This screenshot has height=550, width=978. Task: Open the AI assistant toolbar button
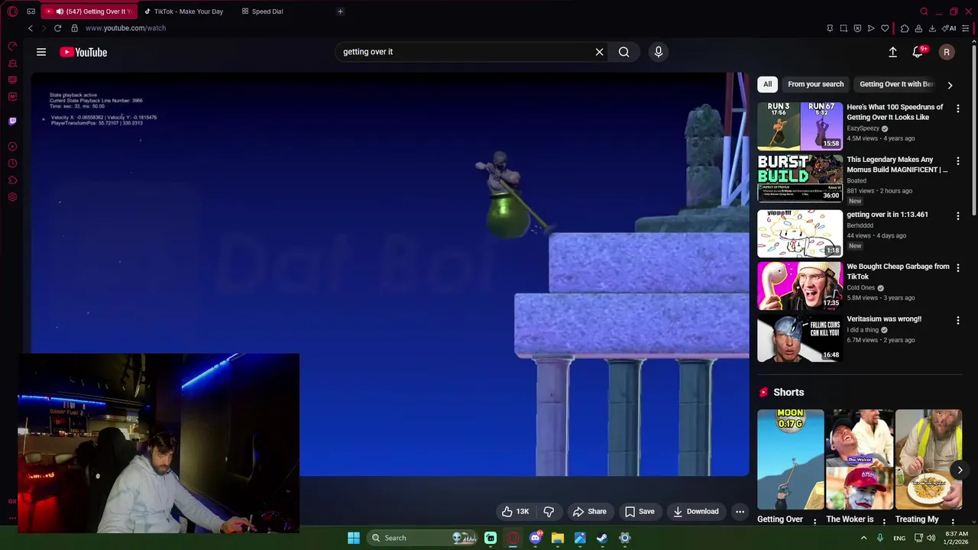[950, 28]
